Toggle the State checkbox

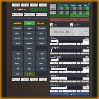(x=16, y=5)
